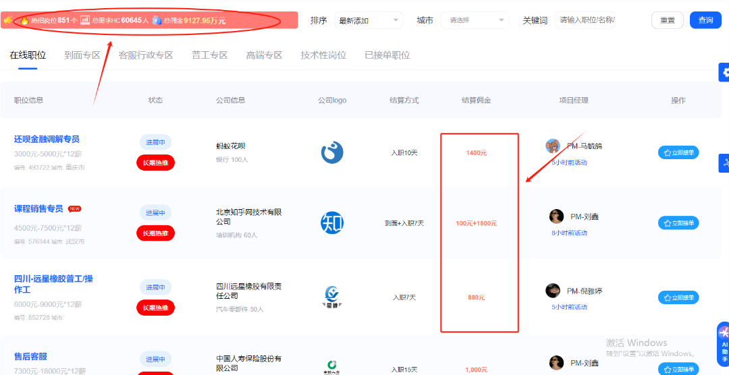Screen dimensions: 729x375
Task: Click the 中国人寿保险股份有限公司 company name
Action: [248, 364]
